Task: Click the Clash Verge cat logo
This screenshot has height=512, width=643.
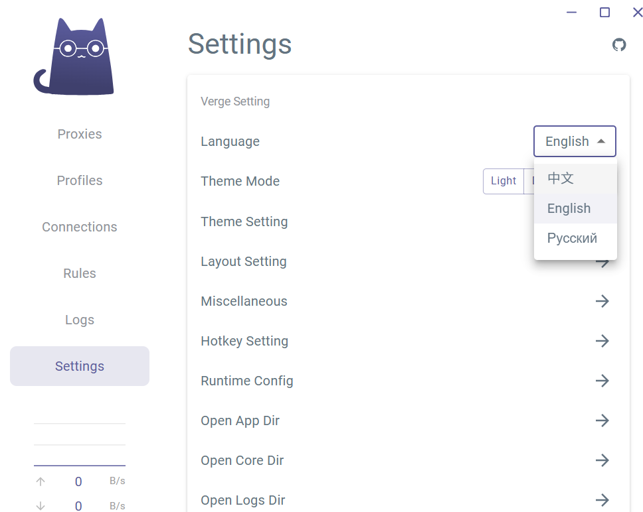Action: 74,56
